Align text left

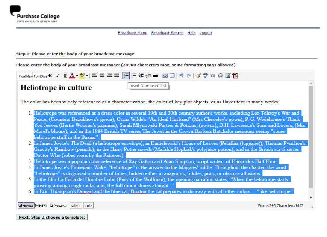pyautogui.click(x=94, y=76)
